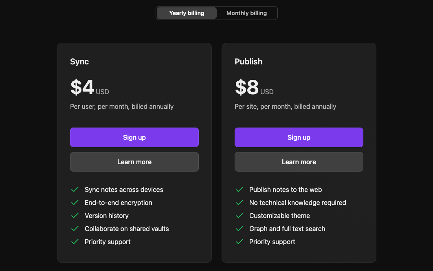Click checkmark beside Collaborate on shared vaults
Screen dimensions: 433x271
click(75, 229)
